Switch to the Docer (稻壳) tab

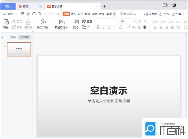coord(25,6)
